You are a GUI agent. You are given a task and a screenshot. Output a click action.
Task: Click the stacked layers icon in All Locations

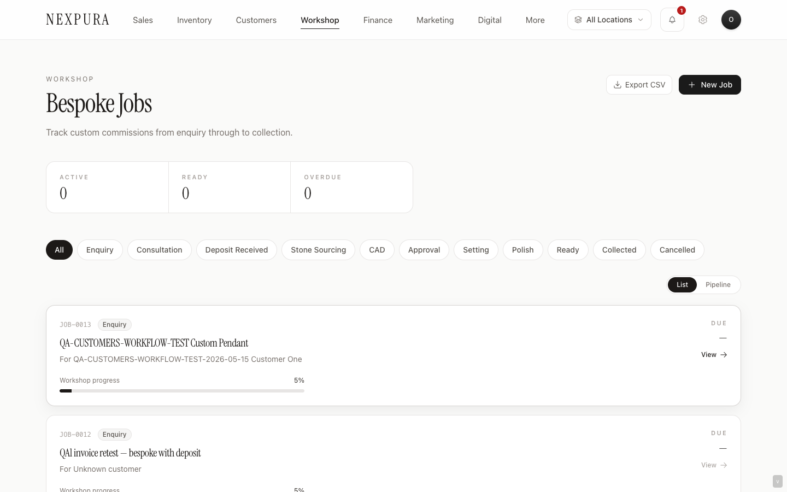(578, 20)
